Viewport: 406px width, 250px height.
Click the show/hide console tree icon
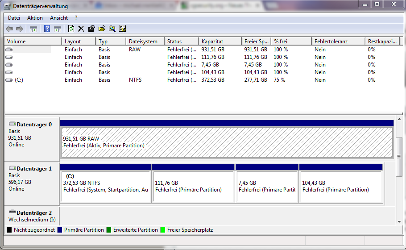coord(33,29)
